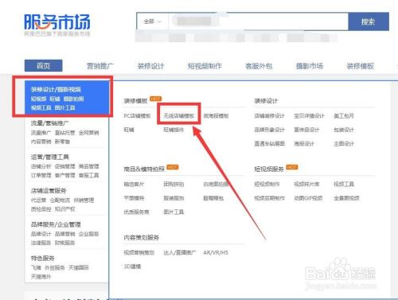
Task: Open 主图设计 link
Action: [344, 143]
